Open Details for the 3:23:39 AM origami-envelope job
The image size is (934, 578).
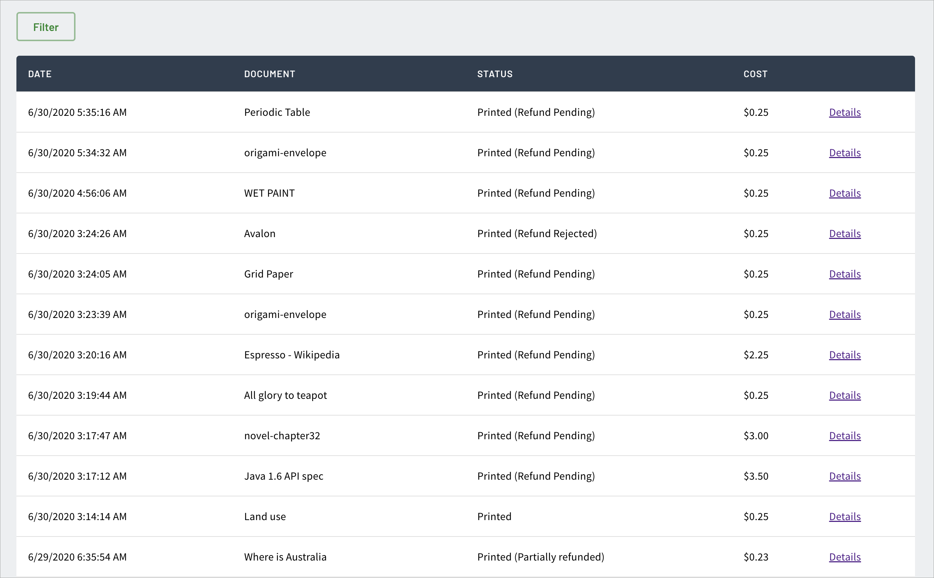click(x=844, y=315)
